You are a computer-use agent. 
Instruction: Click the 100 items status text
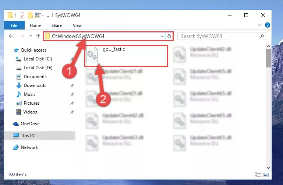coord(18,174)
